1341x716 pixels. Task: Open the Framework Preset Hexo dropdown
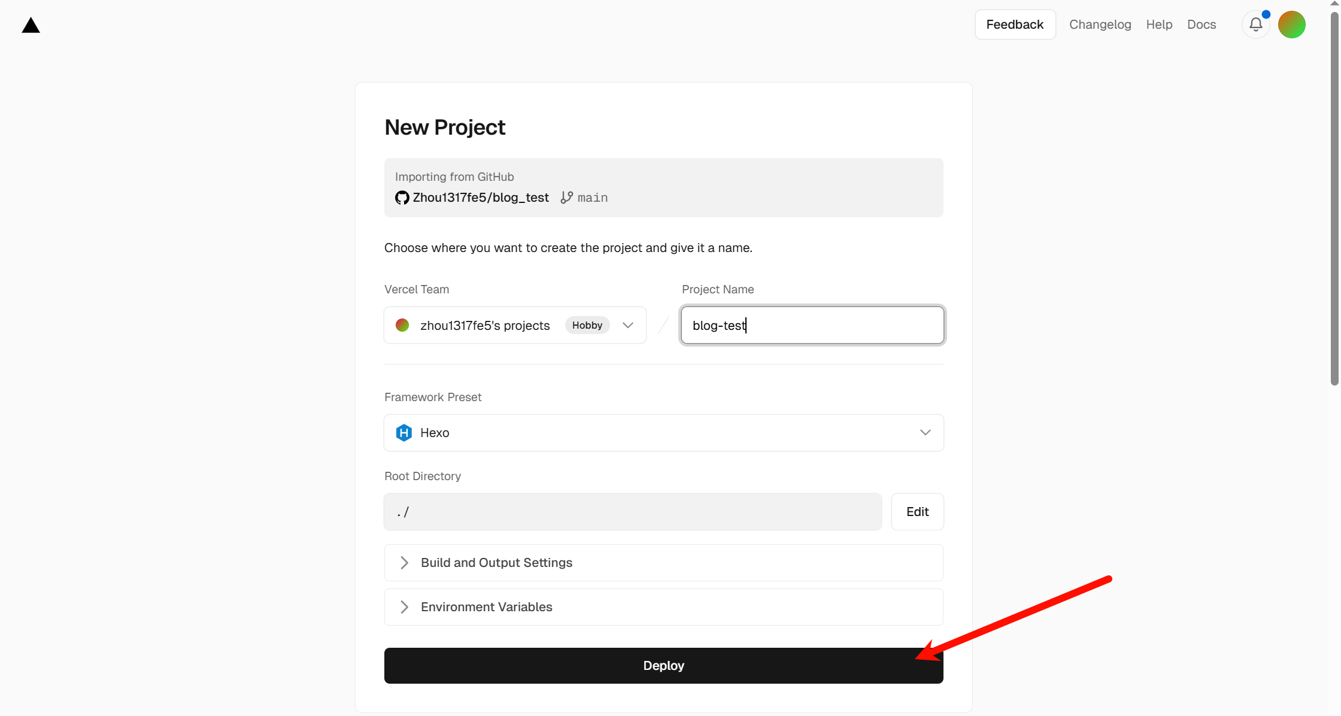click(x=663, y=432)
